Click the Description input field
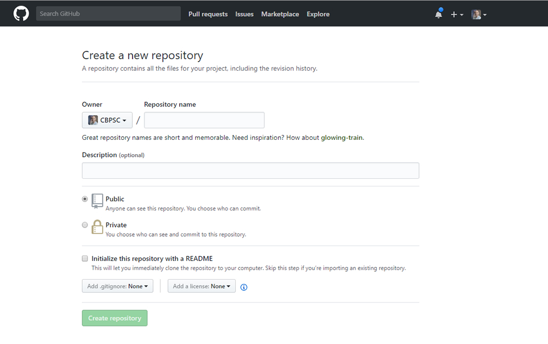 click(251, 171)
